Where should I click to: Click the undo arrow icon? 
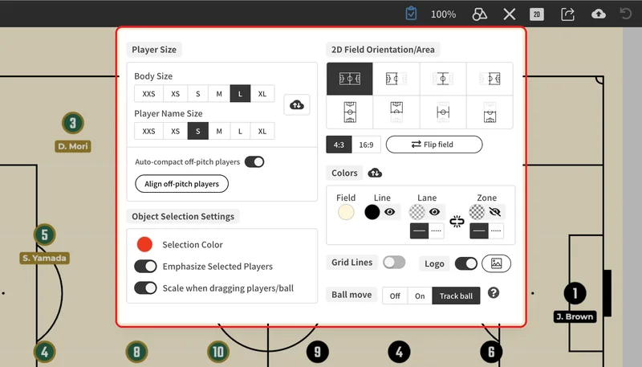[626, 14]
